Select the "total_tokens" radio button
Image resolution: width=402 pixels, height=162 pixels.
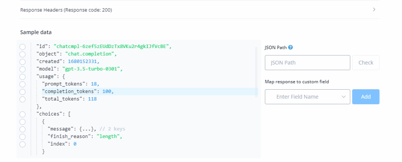click(x=22, y=99)
